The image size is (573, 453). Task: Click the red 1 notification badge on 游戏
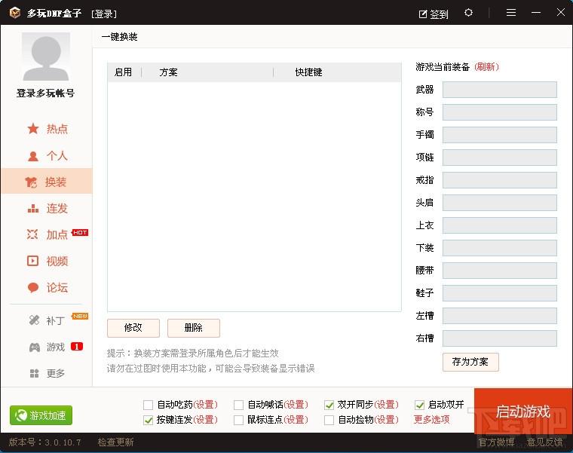77,347
